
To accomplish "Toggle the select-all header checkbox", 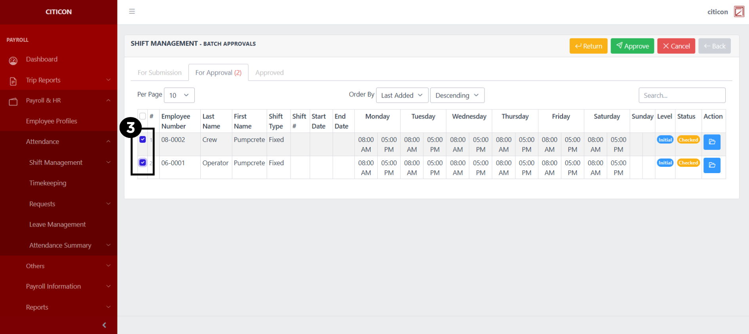I will tap(143, 116).
